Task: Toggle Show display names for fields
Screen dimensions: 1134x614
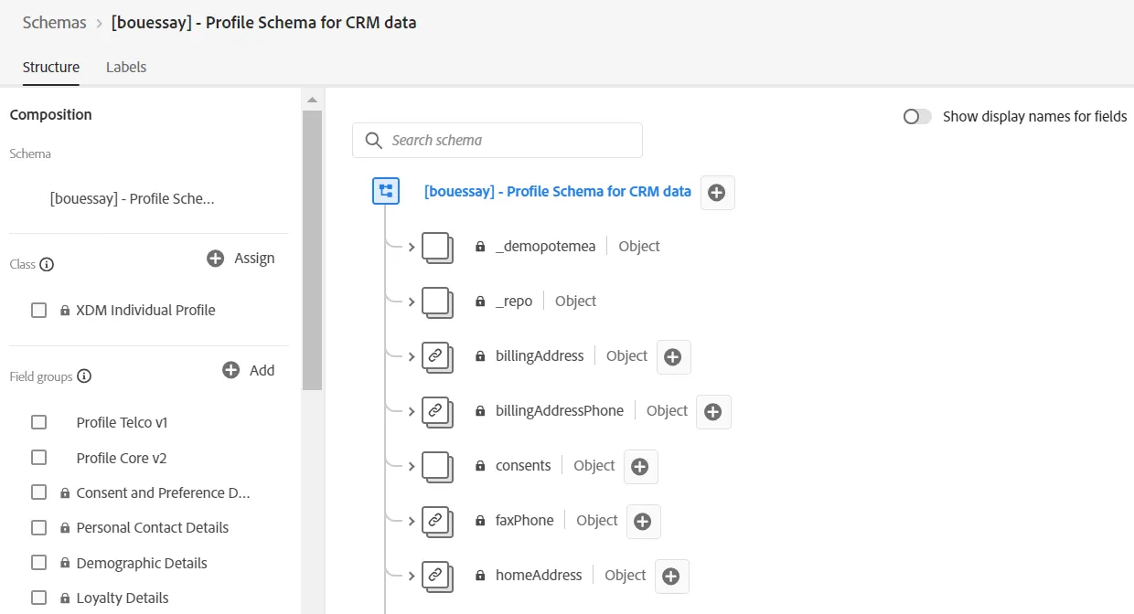Action: tap(917, 117)
